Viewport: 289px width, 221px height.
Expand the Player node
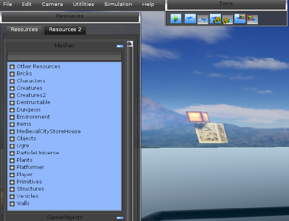(12, 175)
